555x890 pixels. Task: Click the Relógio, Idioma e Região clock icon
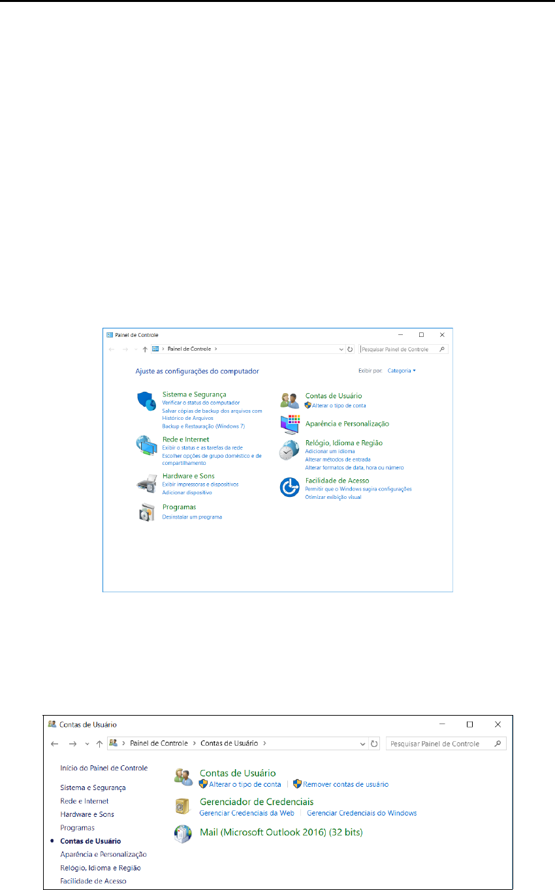point(289,450)
